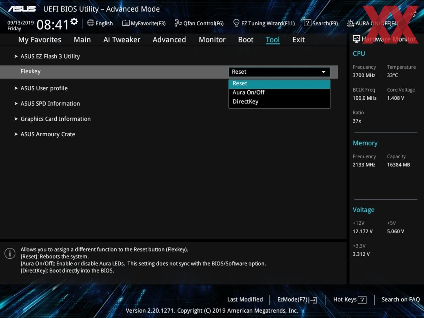Click BCLK Freq value 100.0 MHz

[x=364, y=98]
